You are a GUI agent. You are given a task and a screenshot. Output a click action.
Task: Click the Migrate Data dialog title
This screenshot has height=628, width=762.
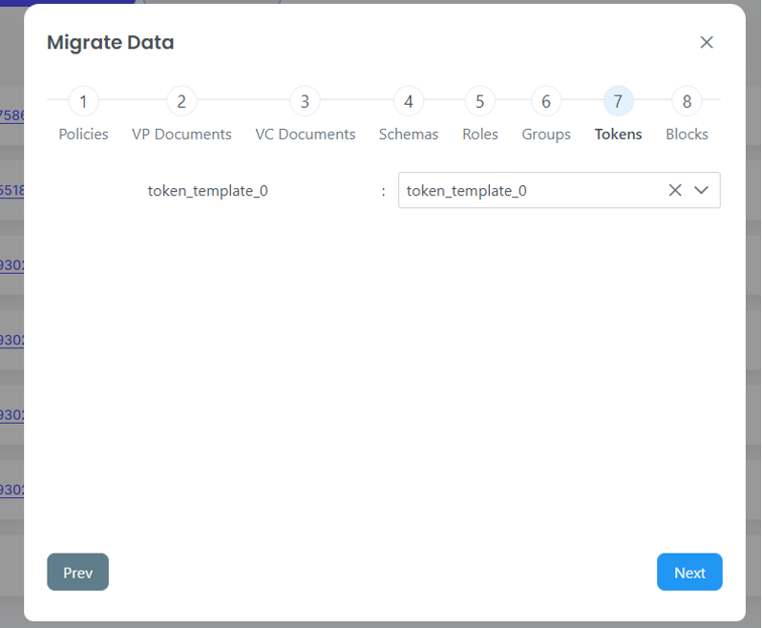pos(110,42)
